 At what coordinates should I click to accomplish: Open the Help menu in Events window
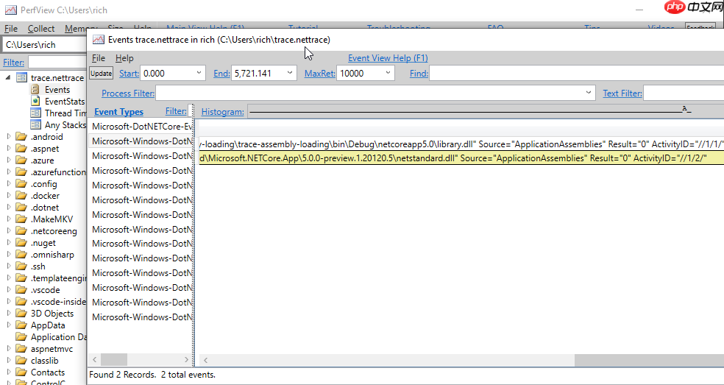point(124,57)
